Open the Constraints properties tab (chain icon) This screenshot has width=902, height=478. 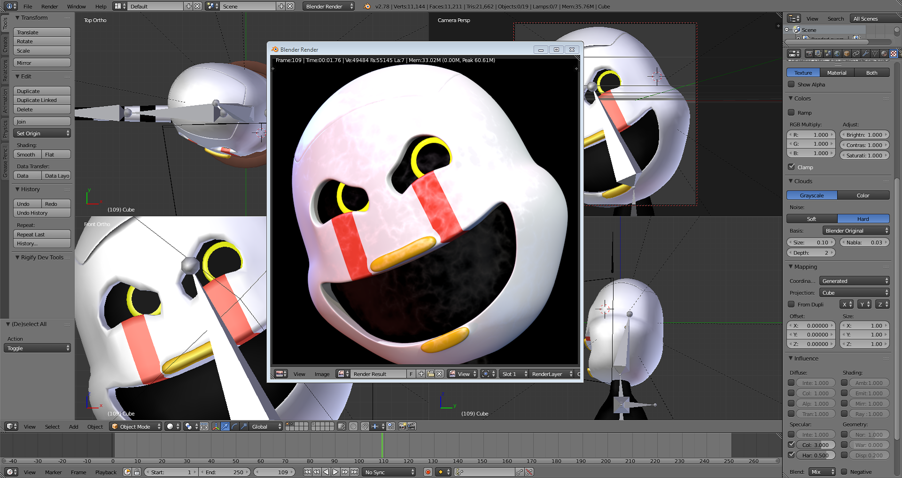click(856, 54)
